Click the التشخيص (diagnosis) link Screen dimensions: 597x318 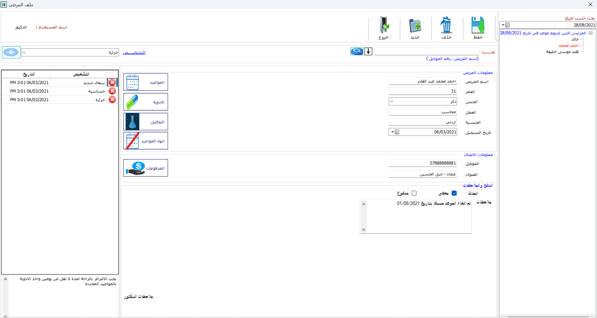tap(134, 53)
